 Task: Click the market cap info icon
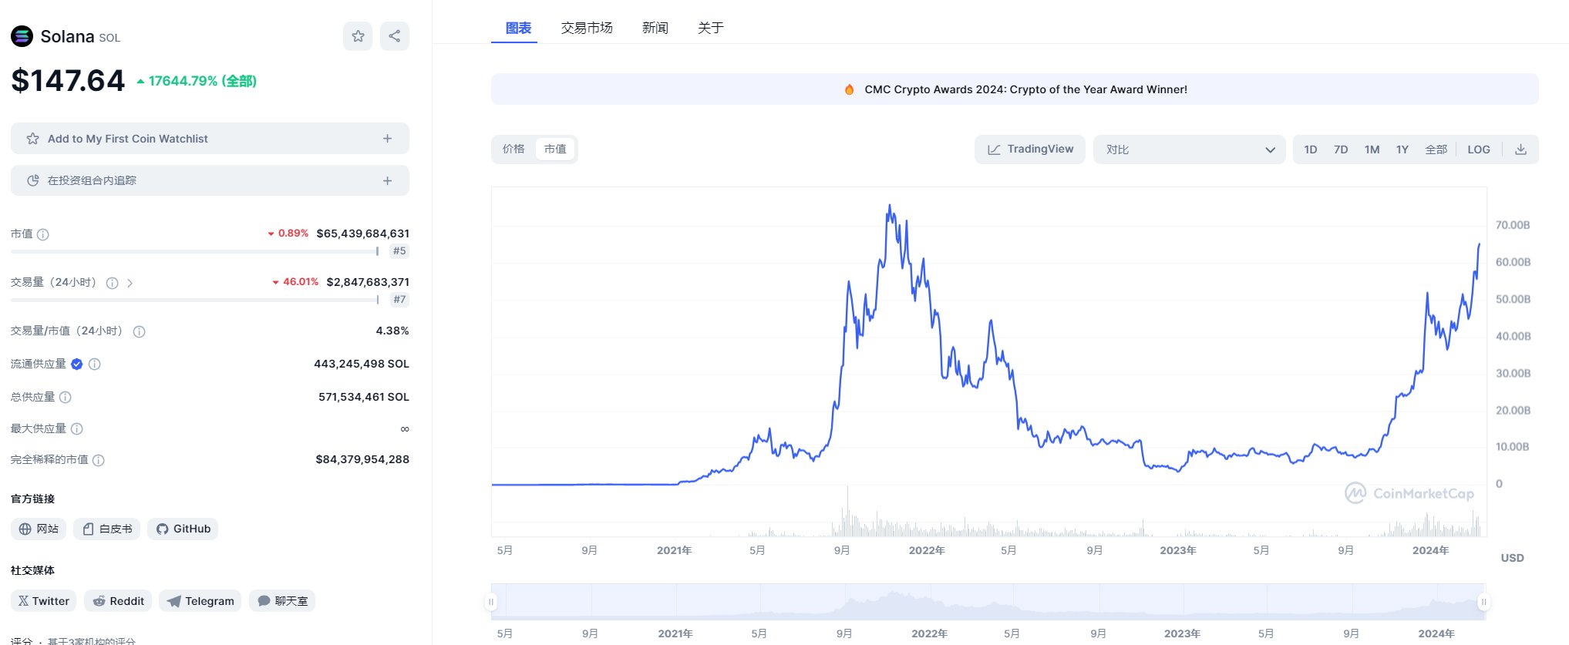coord(43,234)
